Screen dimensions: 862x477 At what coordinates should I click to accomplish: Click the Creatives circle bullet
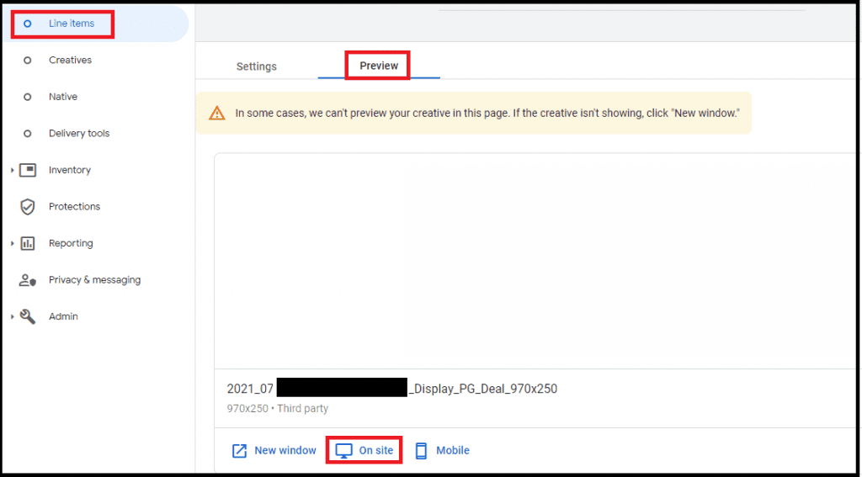coord(28,61)
